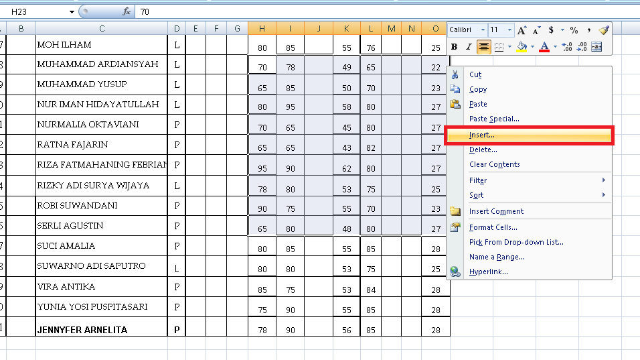Screen dimensions: 640x360
Task: Select cell with name MOH ILHAM
Action: 102,44
